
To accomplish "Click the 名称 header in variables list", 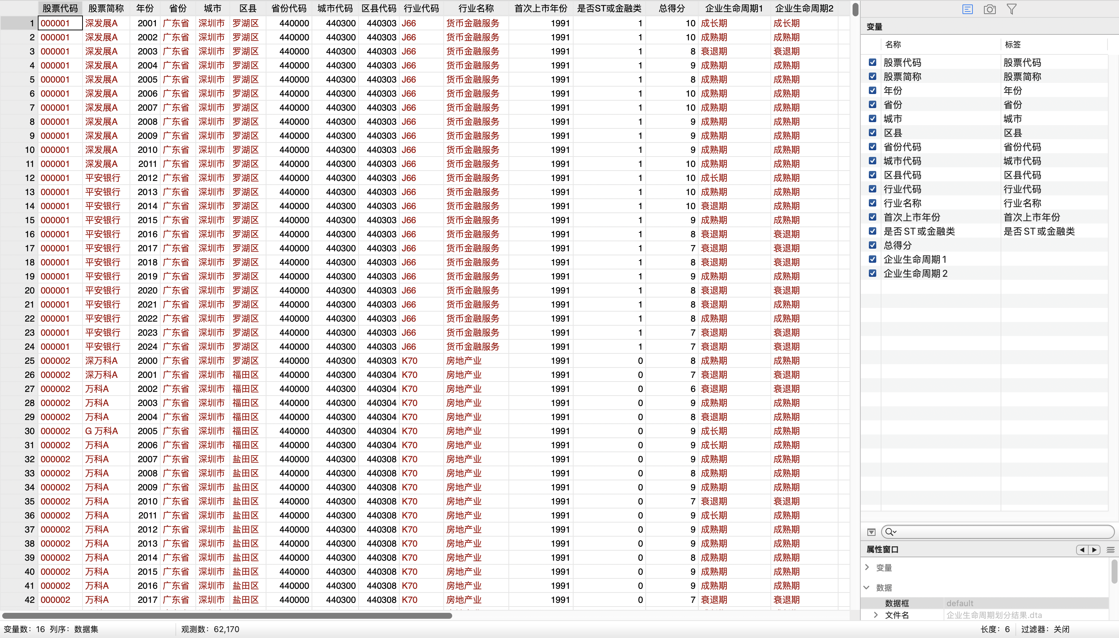I will point(893,44).
